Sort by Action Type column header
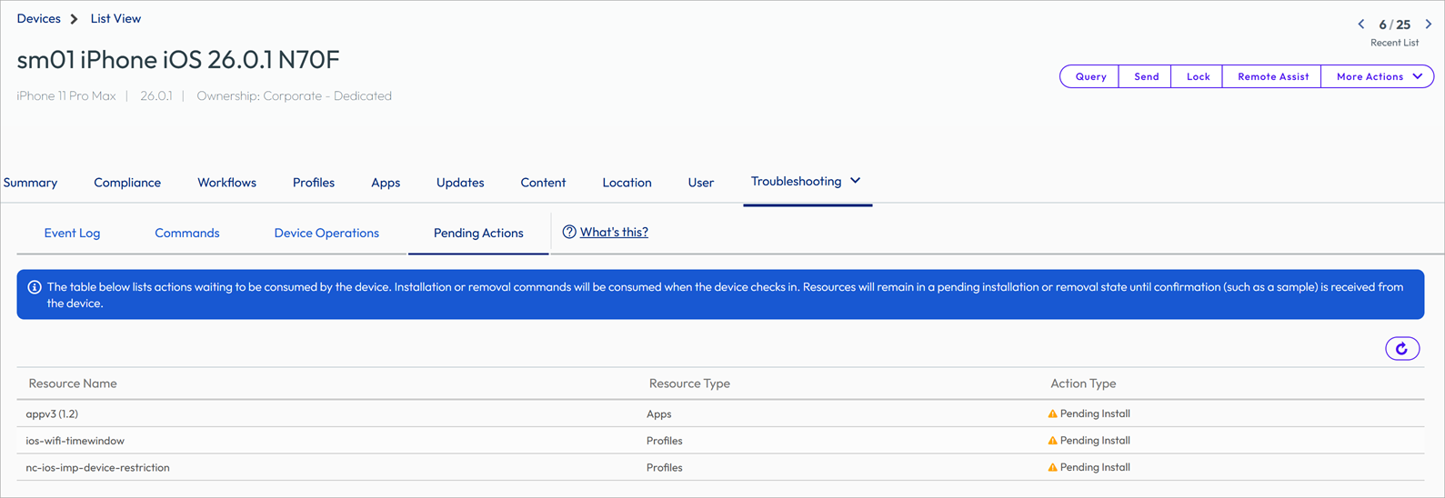The width and height of the screenshot is (1445, 498). (x=1083, y=383)
